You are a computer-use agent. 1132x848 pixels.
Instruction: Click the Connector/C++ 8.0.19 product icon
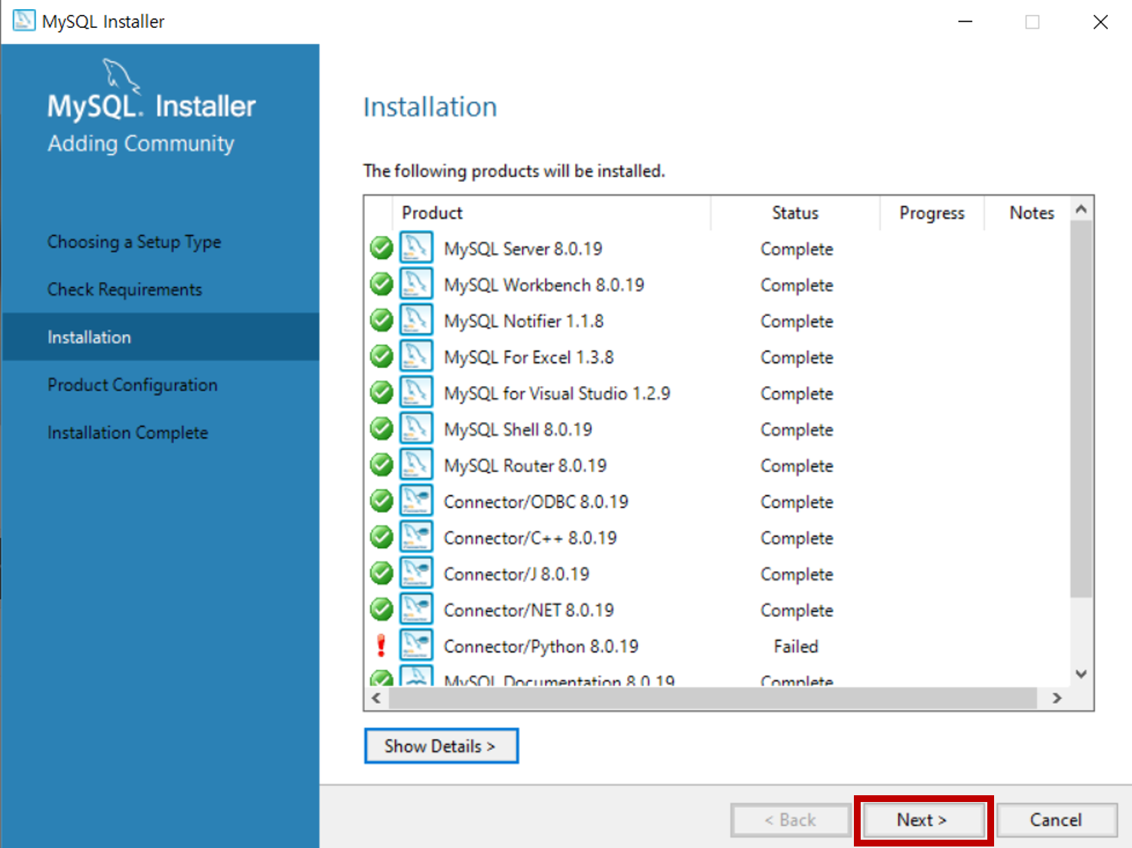point(416,537)
